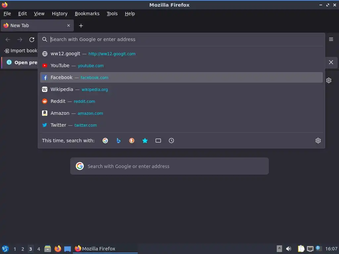339x254 pixels.
Task: Click the network tray icon
Action: [310, 249]
